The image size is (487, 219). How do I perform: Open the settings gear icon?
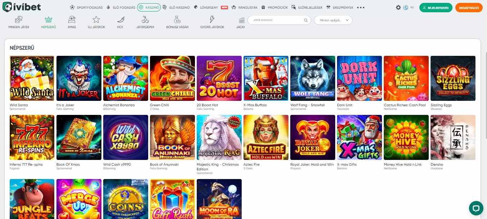tap(398, 7)
